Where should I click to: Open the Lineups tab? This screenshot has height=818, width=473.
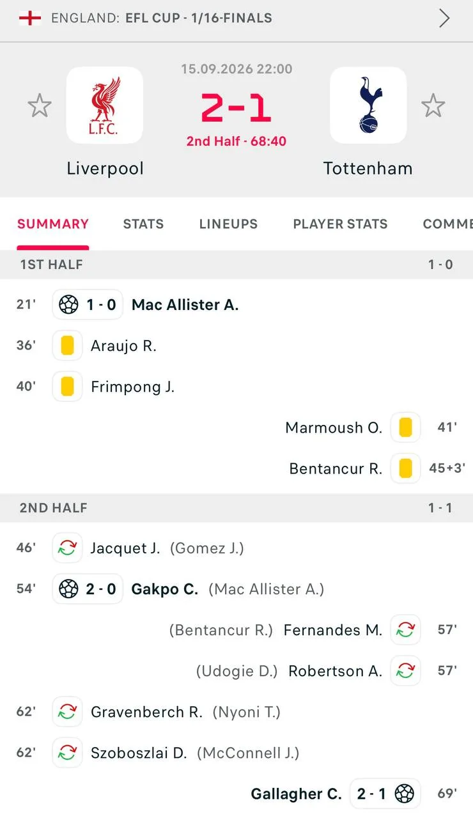[228, 224]
